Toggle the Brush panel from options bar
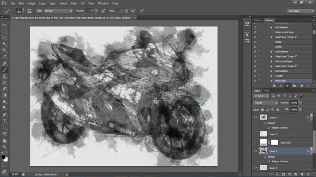 click(30, 11)
